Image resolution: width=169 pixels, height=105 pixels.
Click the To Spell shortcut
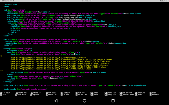pyautogui.click(x=65, y=95)
